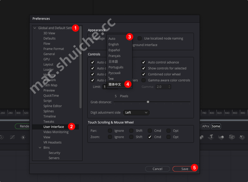Open Digit adjustment side dropdown
The image size is (248, 182).
[136, 112]
